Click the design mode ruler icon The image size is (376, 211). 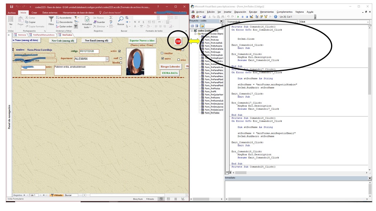[x=251, y=17]
